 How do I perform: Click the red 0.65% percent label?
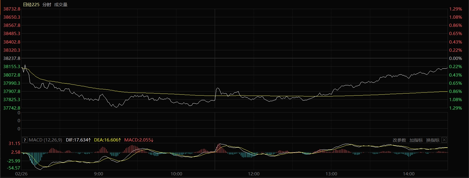click(456, 34)
